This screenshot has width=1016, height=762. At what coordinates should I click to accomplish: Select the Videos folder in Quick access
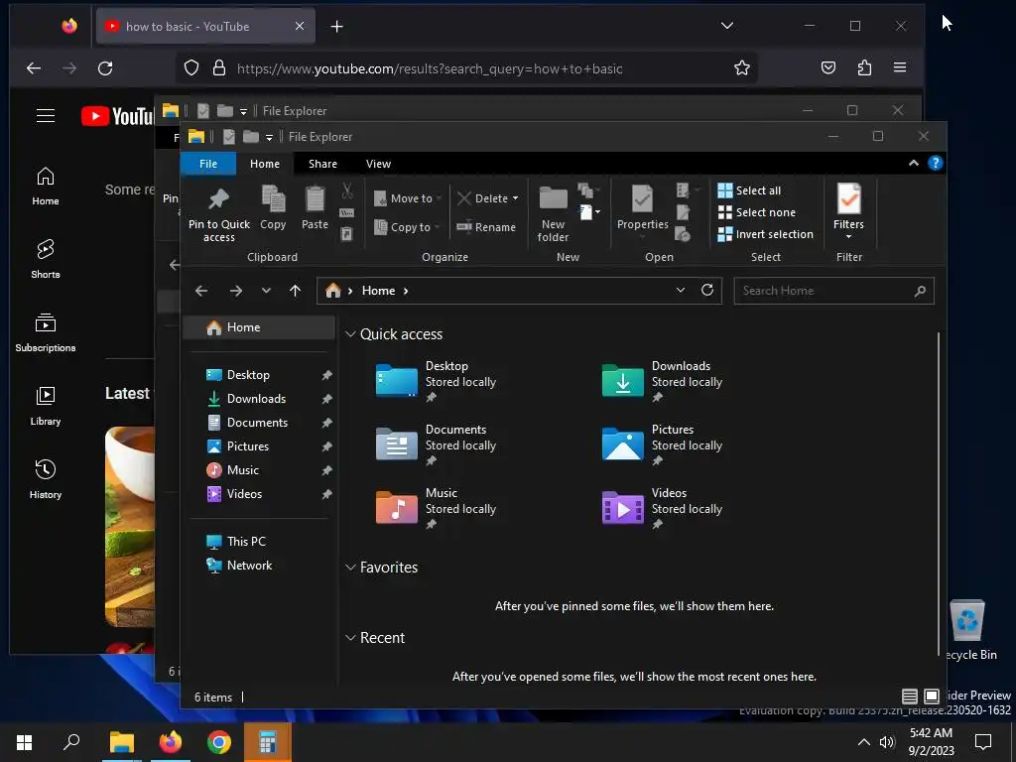664,508
